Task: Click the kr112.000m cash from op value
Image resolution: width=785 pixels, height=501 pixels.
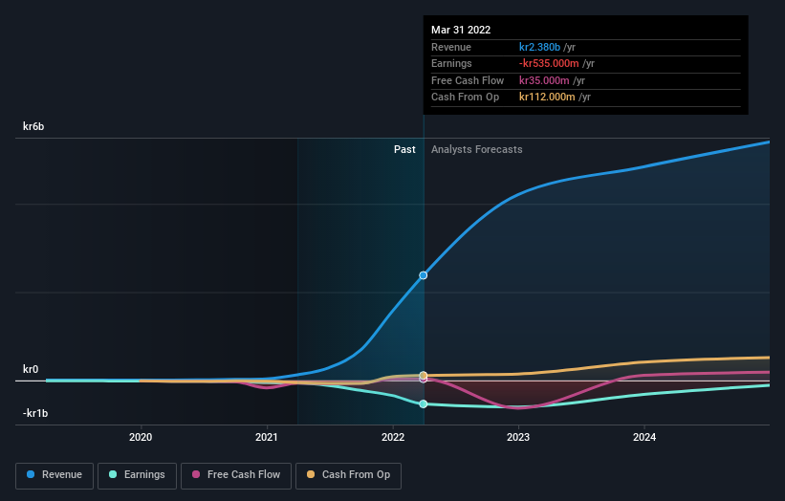Action: (x=547, y=98)
